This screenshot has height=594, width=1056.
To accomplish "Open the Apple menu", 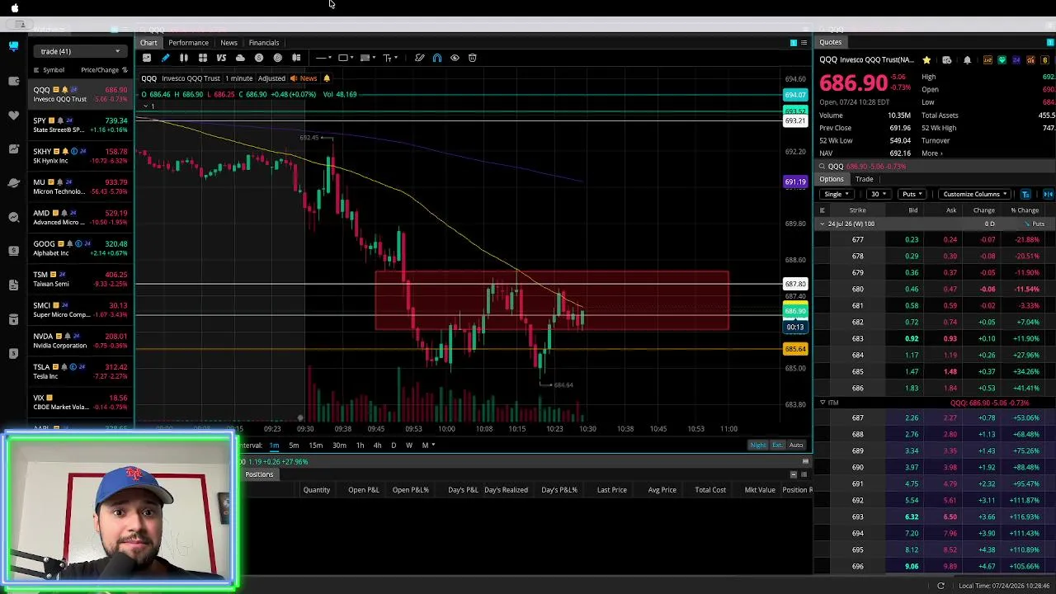I will [x=14, y=7].
